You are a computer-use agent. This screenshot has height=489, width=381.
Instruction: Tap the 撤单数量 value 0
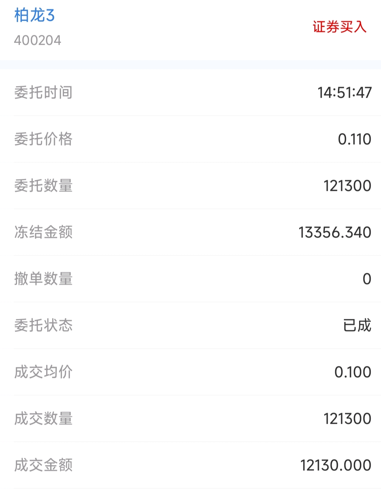coord(367,279)
